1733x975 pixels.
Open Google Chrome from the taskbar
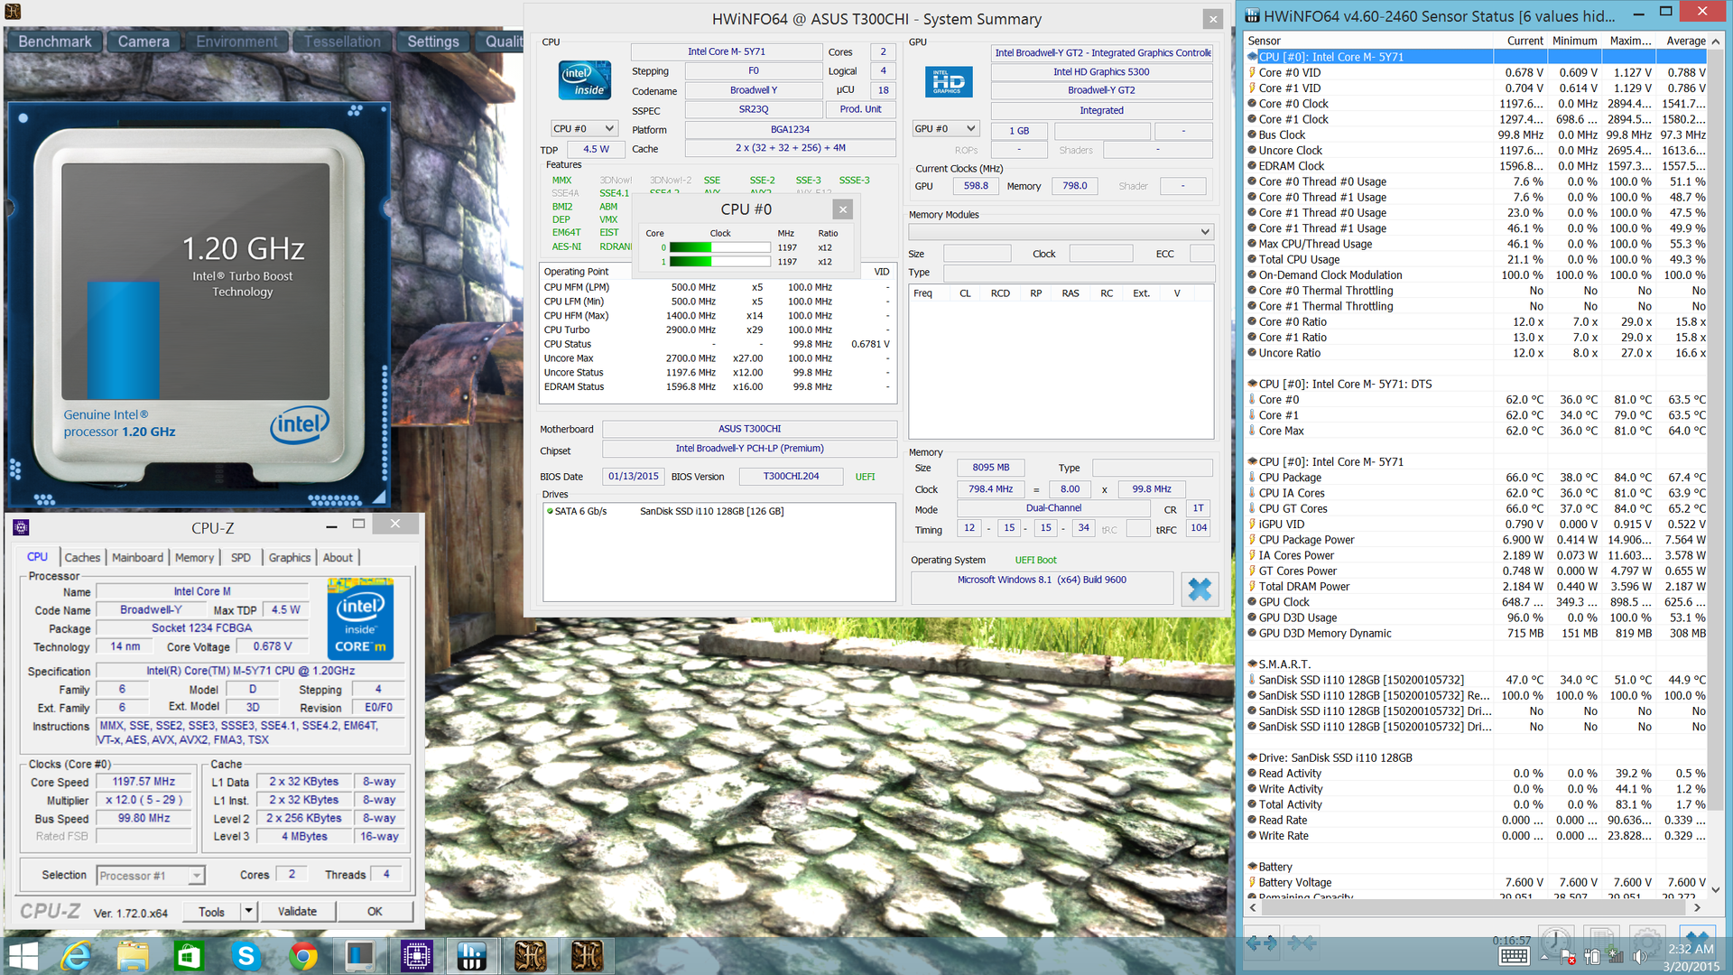point(303,955)
